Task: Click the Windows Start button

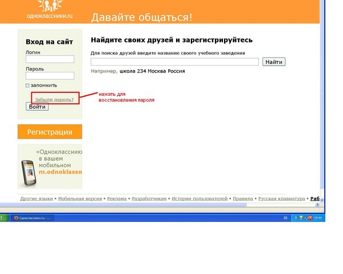Action: click(4, 218)
